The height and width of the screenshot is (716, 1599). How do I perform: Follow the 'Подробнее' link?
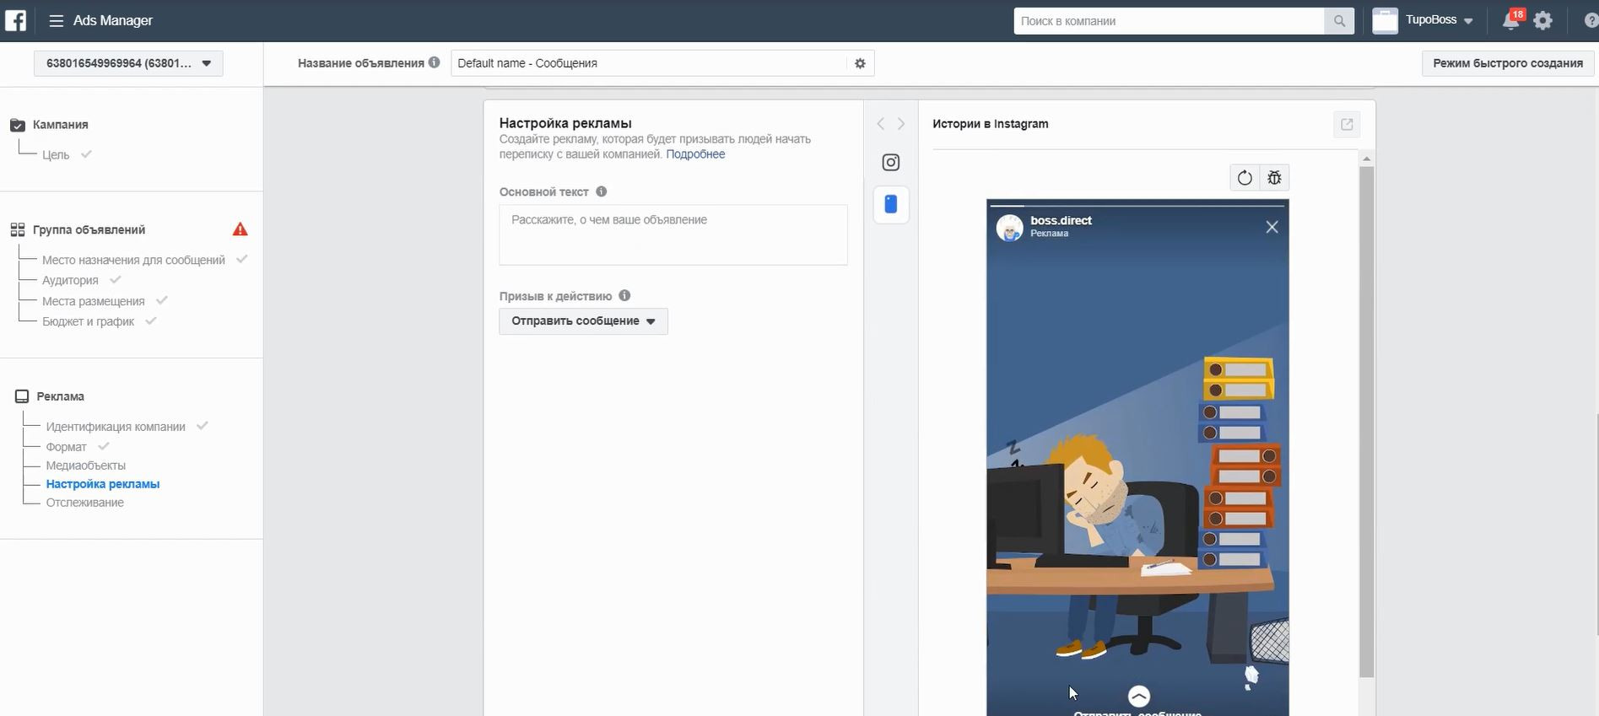point(695,154)
